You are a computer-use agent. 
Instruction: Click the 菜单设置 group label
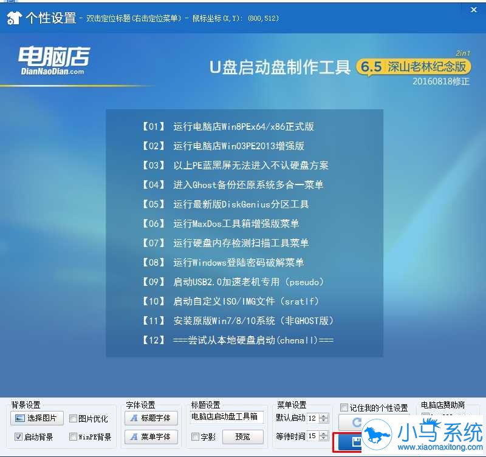click(292, 405)
